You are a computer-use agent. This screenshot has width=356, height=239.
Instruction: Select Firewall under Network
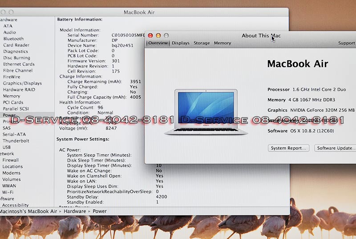(x=10, y=160)
